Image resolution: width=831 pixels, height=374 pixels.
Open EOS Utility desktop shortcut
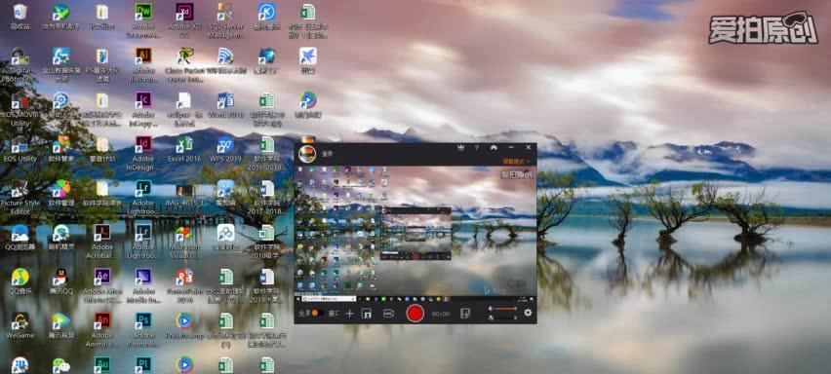[x=20, y=149]
